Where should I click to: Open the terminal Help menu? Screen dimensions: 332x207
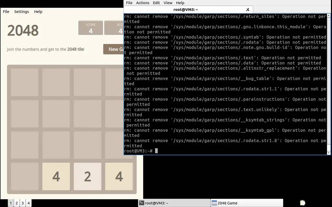[x=180, y=3]
